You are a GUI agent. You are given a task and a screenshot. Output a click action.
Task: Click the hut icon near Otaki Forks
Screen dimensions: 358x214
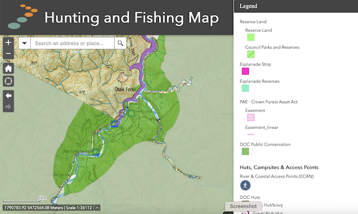[x=131, y=113]
